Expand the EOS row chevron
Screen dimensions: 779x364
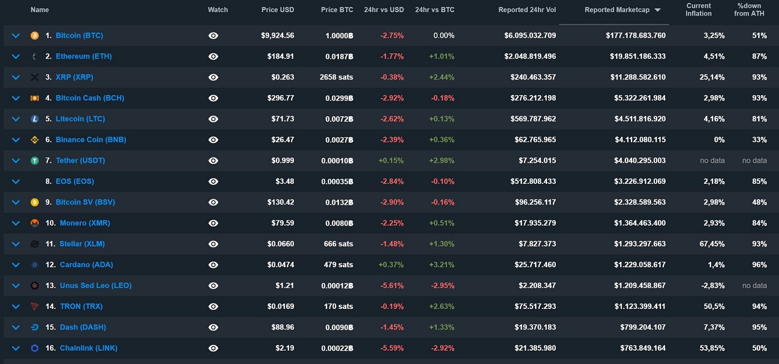pos(16,181)
